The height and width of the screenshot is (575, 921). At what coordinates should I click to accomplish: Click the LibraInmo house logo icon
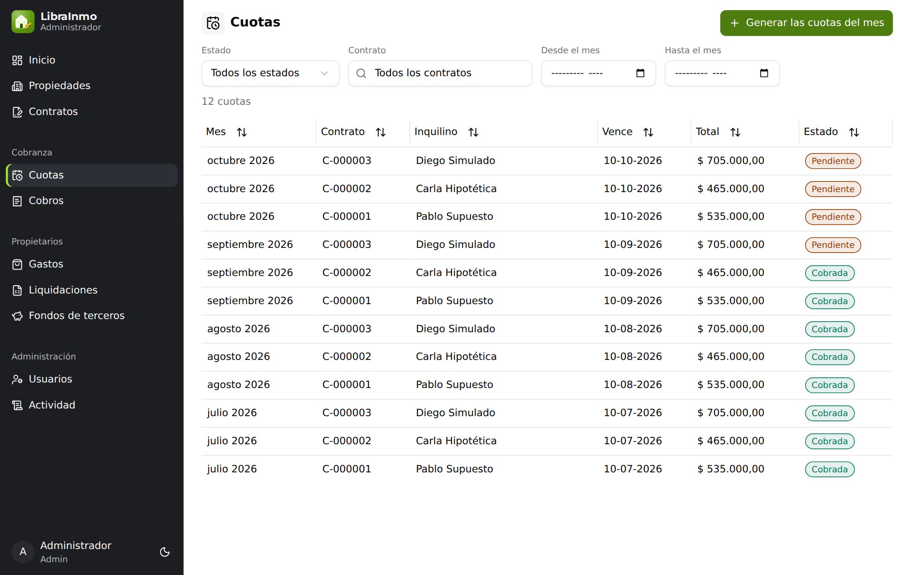[23, 22]
